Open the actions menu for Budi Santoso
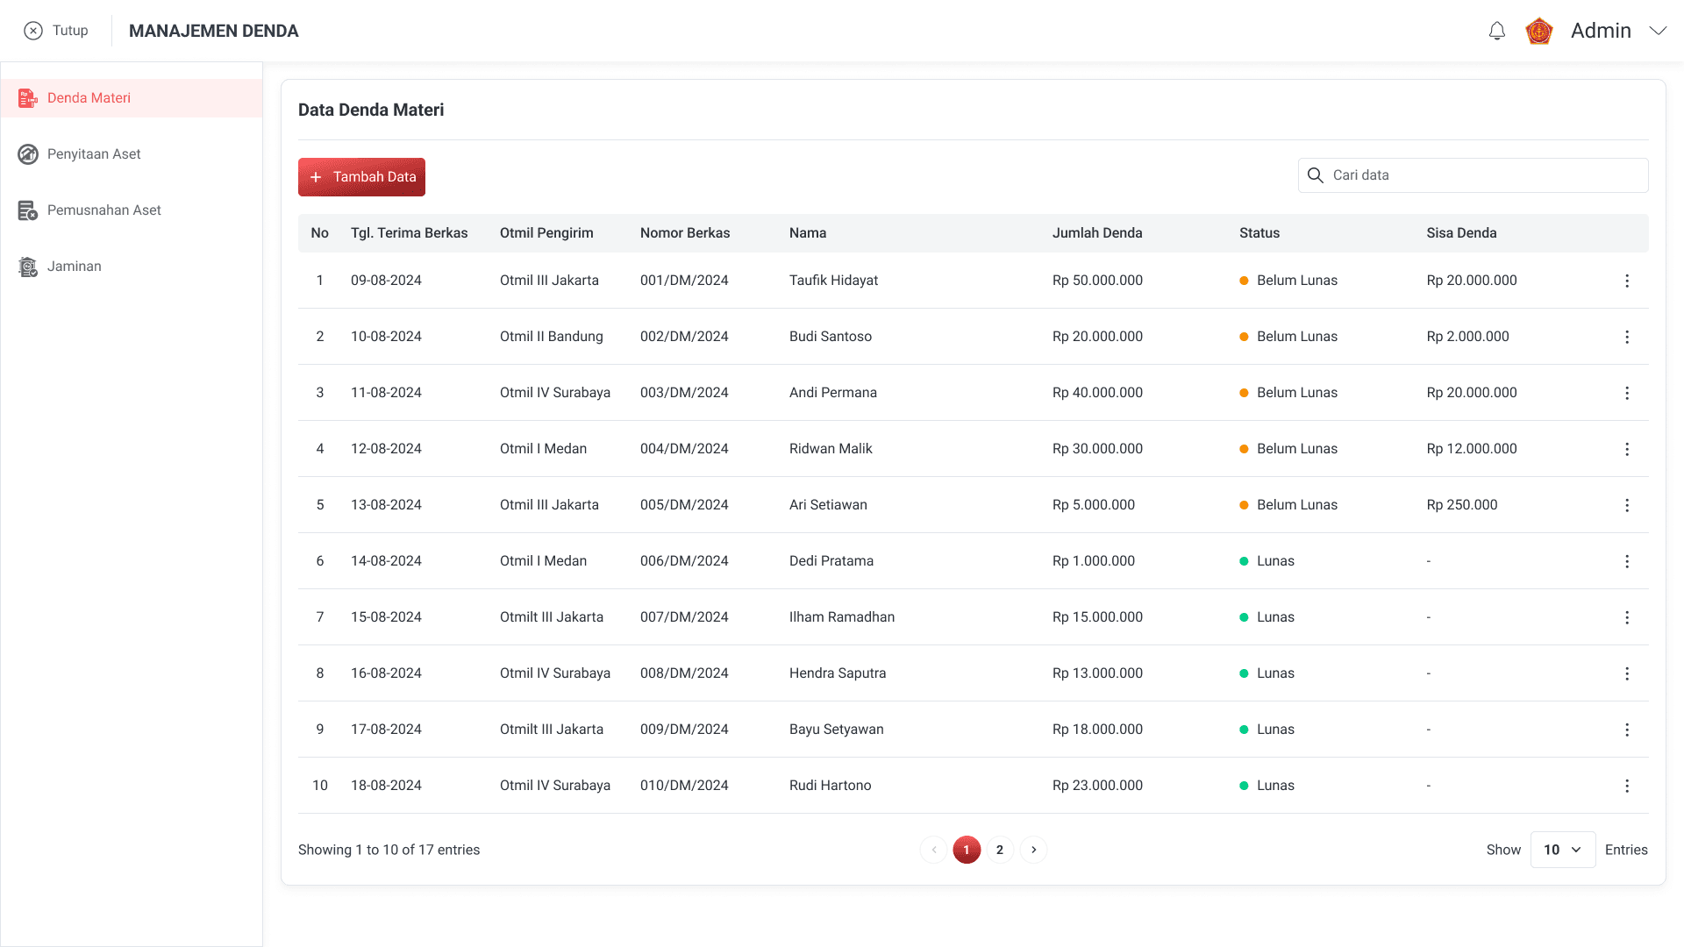This screenshot has height=947, width=1684. coord(1627,337)
